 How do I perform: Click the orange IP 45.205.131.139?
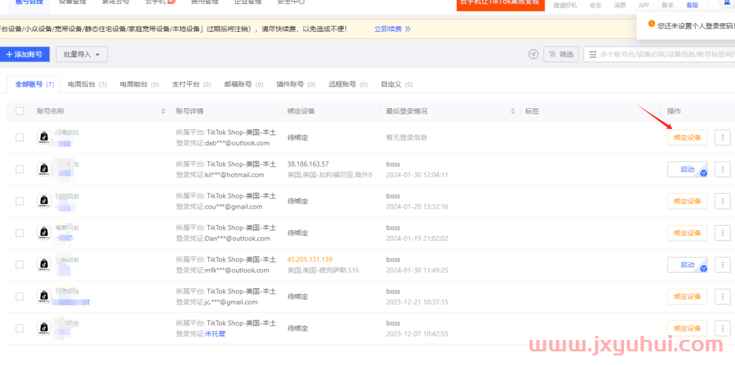coord(310,259)
